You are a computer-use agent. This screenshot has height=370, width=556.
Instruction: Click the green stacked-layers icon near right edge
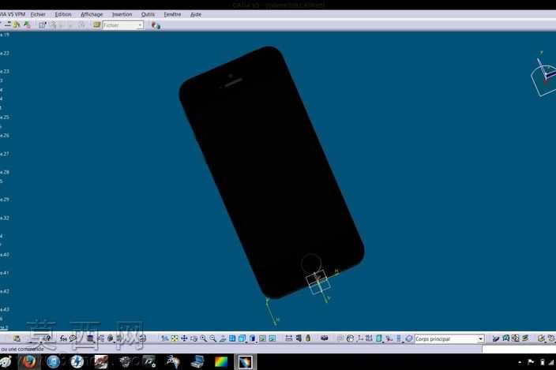click(x=525, y=338)
